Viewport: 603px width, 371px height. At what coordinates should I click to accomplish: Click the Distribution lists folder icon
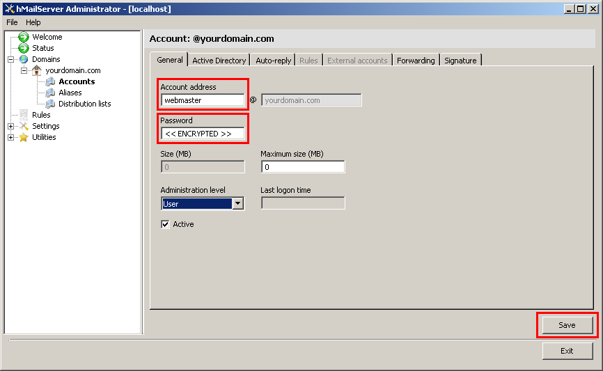click(50, 104)
